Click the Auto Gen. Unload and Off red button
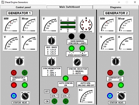Image resolution: width=139 pixels, height=105 pixels. tap(85, 78)
